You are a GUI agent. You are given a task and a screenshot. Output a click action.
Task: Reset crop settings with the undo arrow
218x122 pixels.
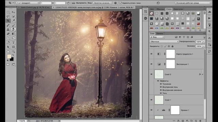158,3
